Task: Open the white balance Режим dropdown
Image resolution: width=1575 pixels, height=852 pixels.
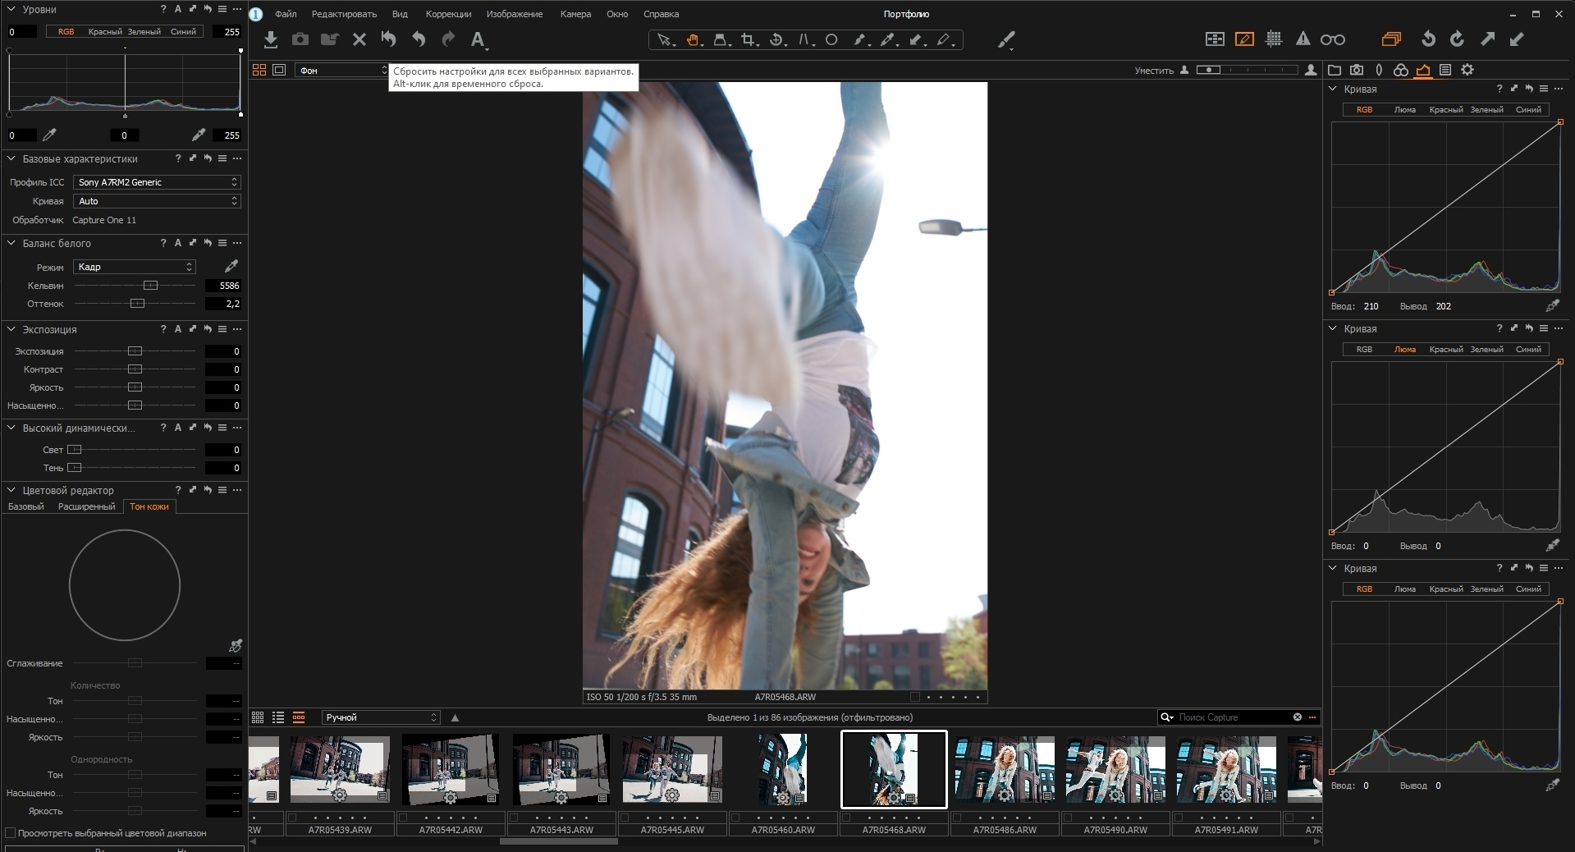Action: pos(135,267)
